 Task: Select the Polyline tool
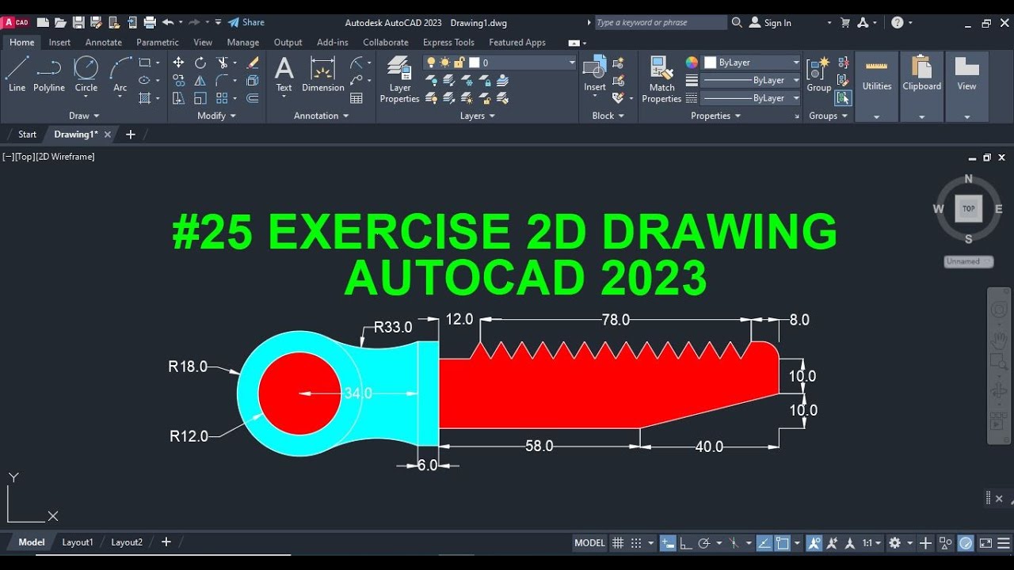tap(49, 74)
